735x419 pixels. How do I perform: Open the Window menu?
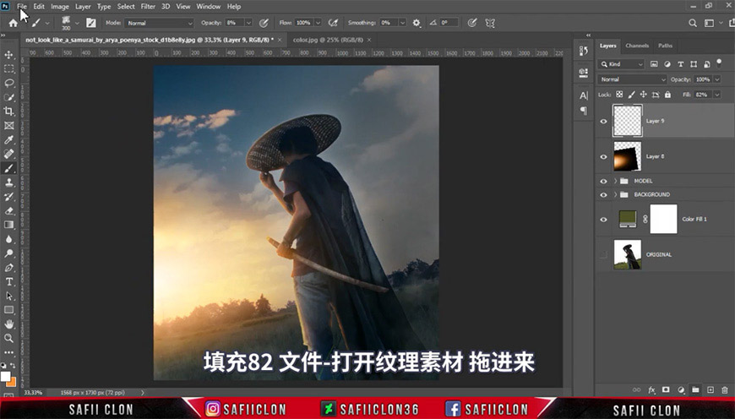point(208,7)
